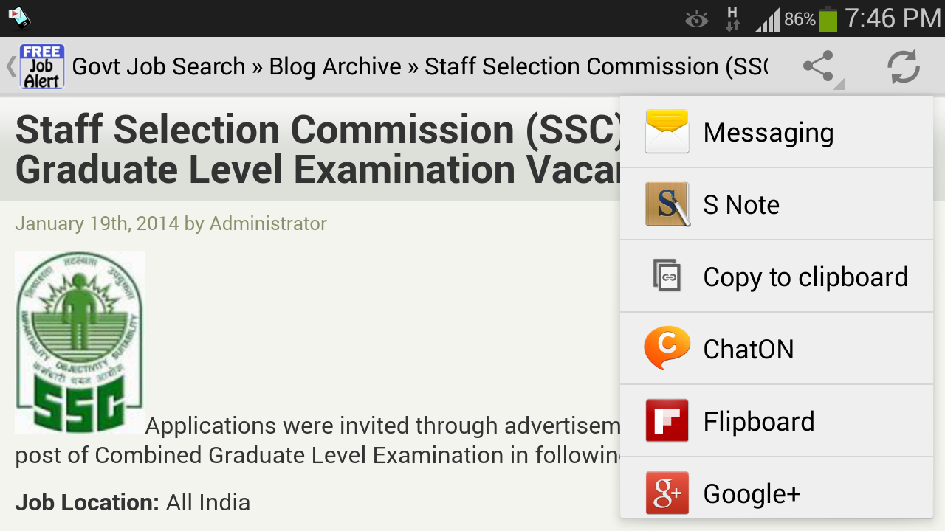Tap the refresh icon in the action bar
Image resolution: width=945 pixels, height=531 pixels.
point(903,67)
